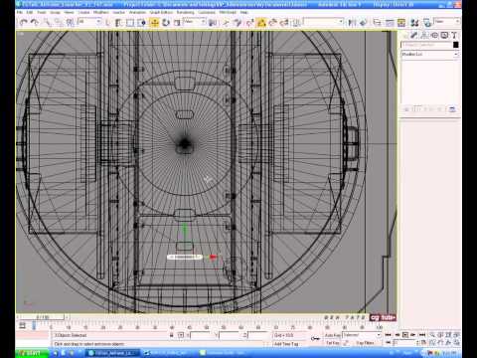Open the Render Scene dialog
The height and width of the screenshot is (358, 477).
[x=427, y=23]
